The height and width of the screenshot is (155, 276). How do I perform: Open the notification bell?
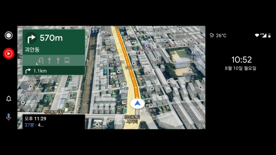(x=9, y=99)
